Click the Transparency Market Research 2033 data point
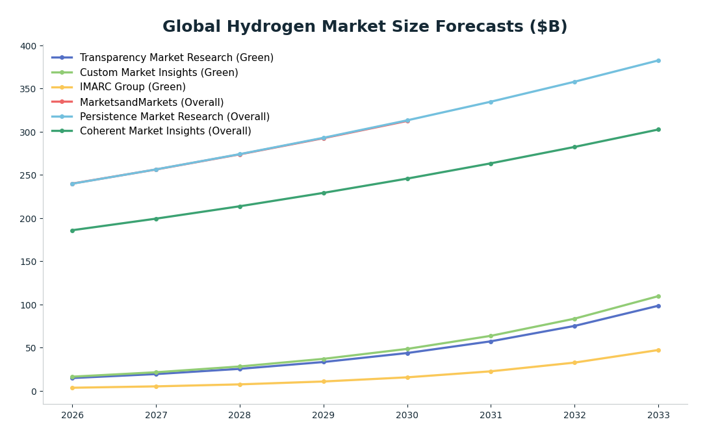Screen dimensions: 707x439 658,306
